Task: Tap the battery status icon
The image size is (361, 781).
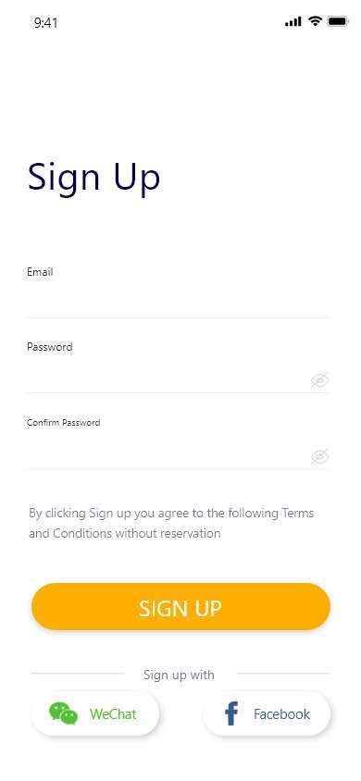Action: (338, 21)
